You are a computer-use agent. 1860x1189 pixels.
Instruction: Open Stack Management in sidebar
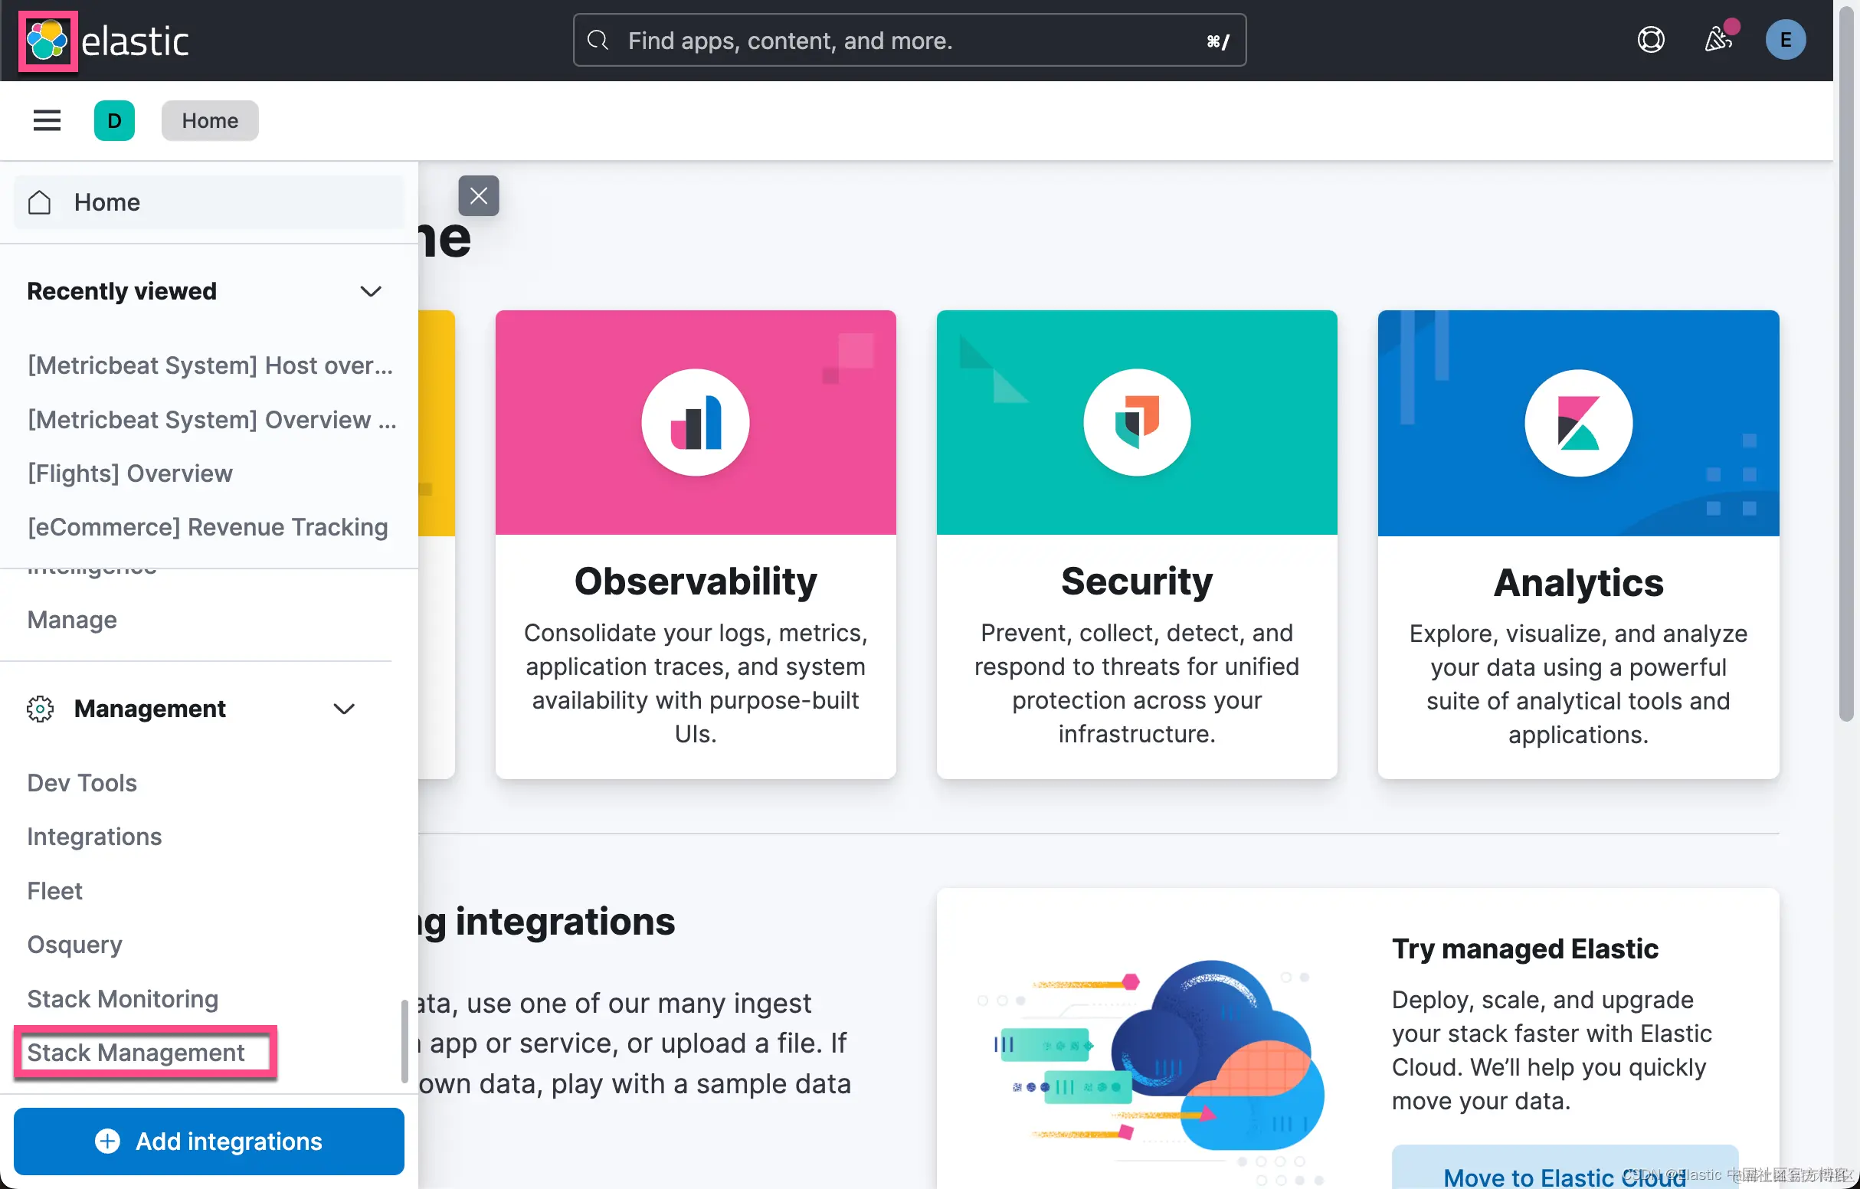pyautogui.click(x=136, y=1053)
